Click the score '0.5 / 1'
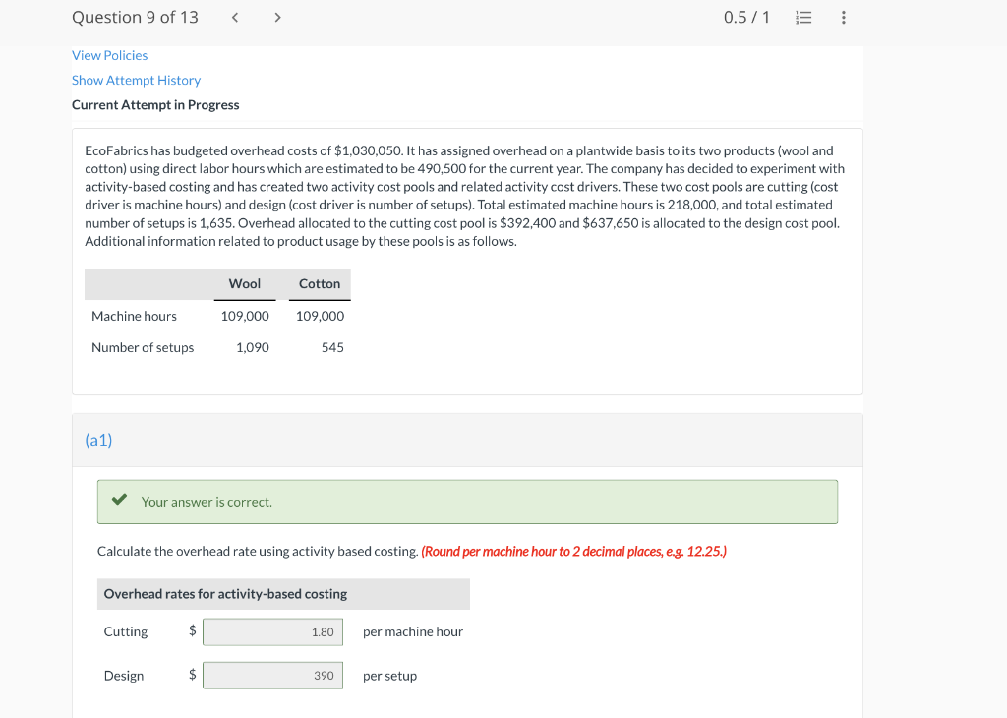The height and width of the screenshot is (718, 1007). (x=746, y=18)
